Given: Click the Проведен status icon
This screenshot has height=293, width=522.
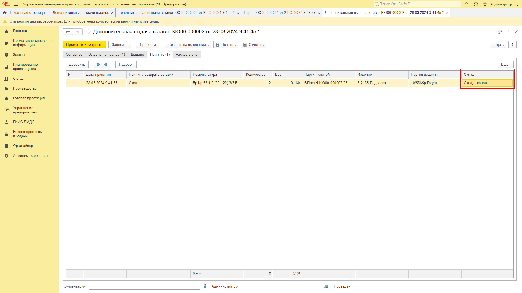Looking at the screenshot, I should pyautogui.click(x=326, y=286).
